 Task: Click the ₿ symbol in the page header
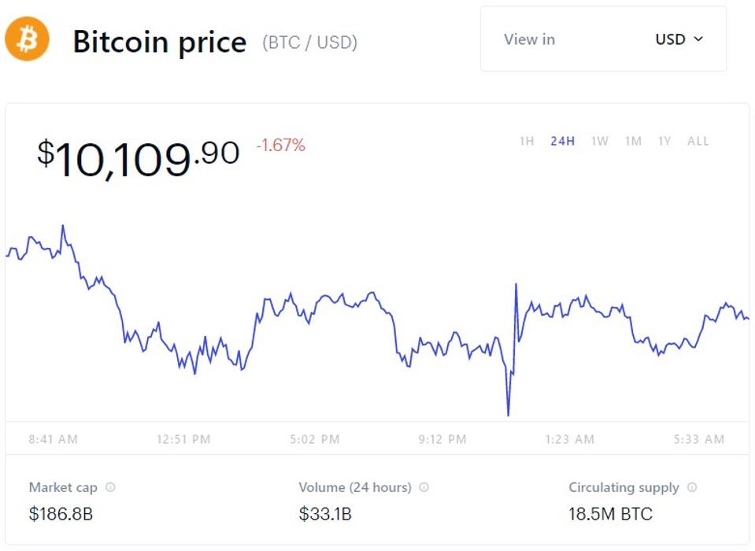pyautogui.click(x=27, y=38)
